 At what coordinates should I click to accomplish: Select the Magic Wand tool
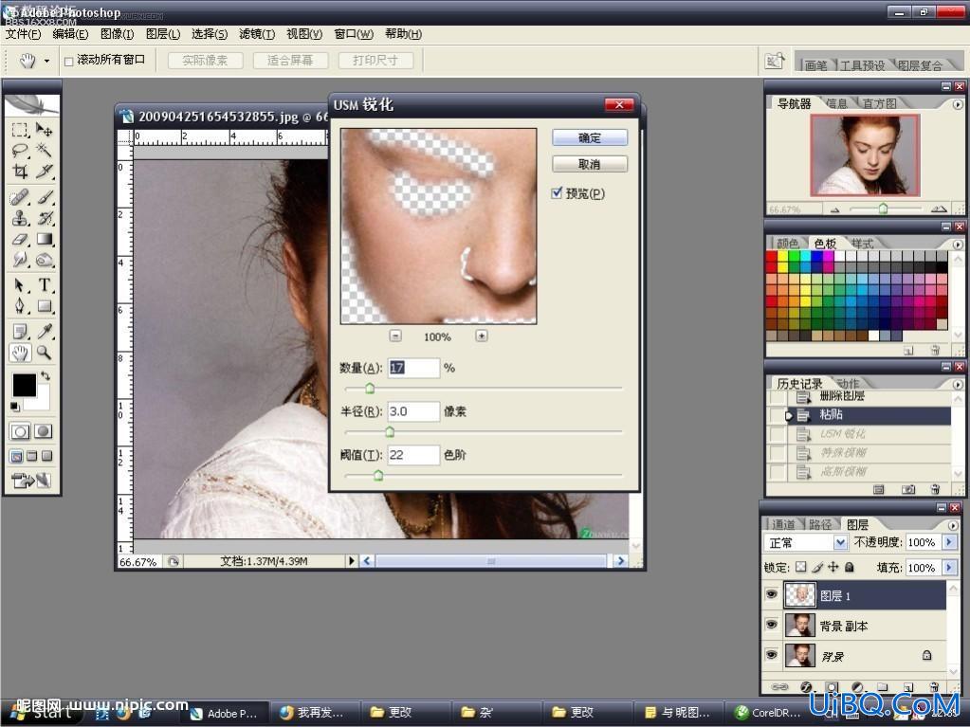point(44,150)
